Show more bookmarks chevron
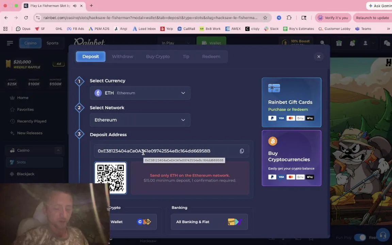The image size is (392, 245). (x=388, y=29)
